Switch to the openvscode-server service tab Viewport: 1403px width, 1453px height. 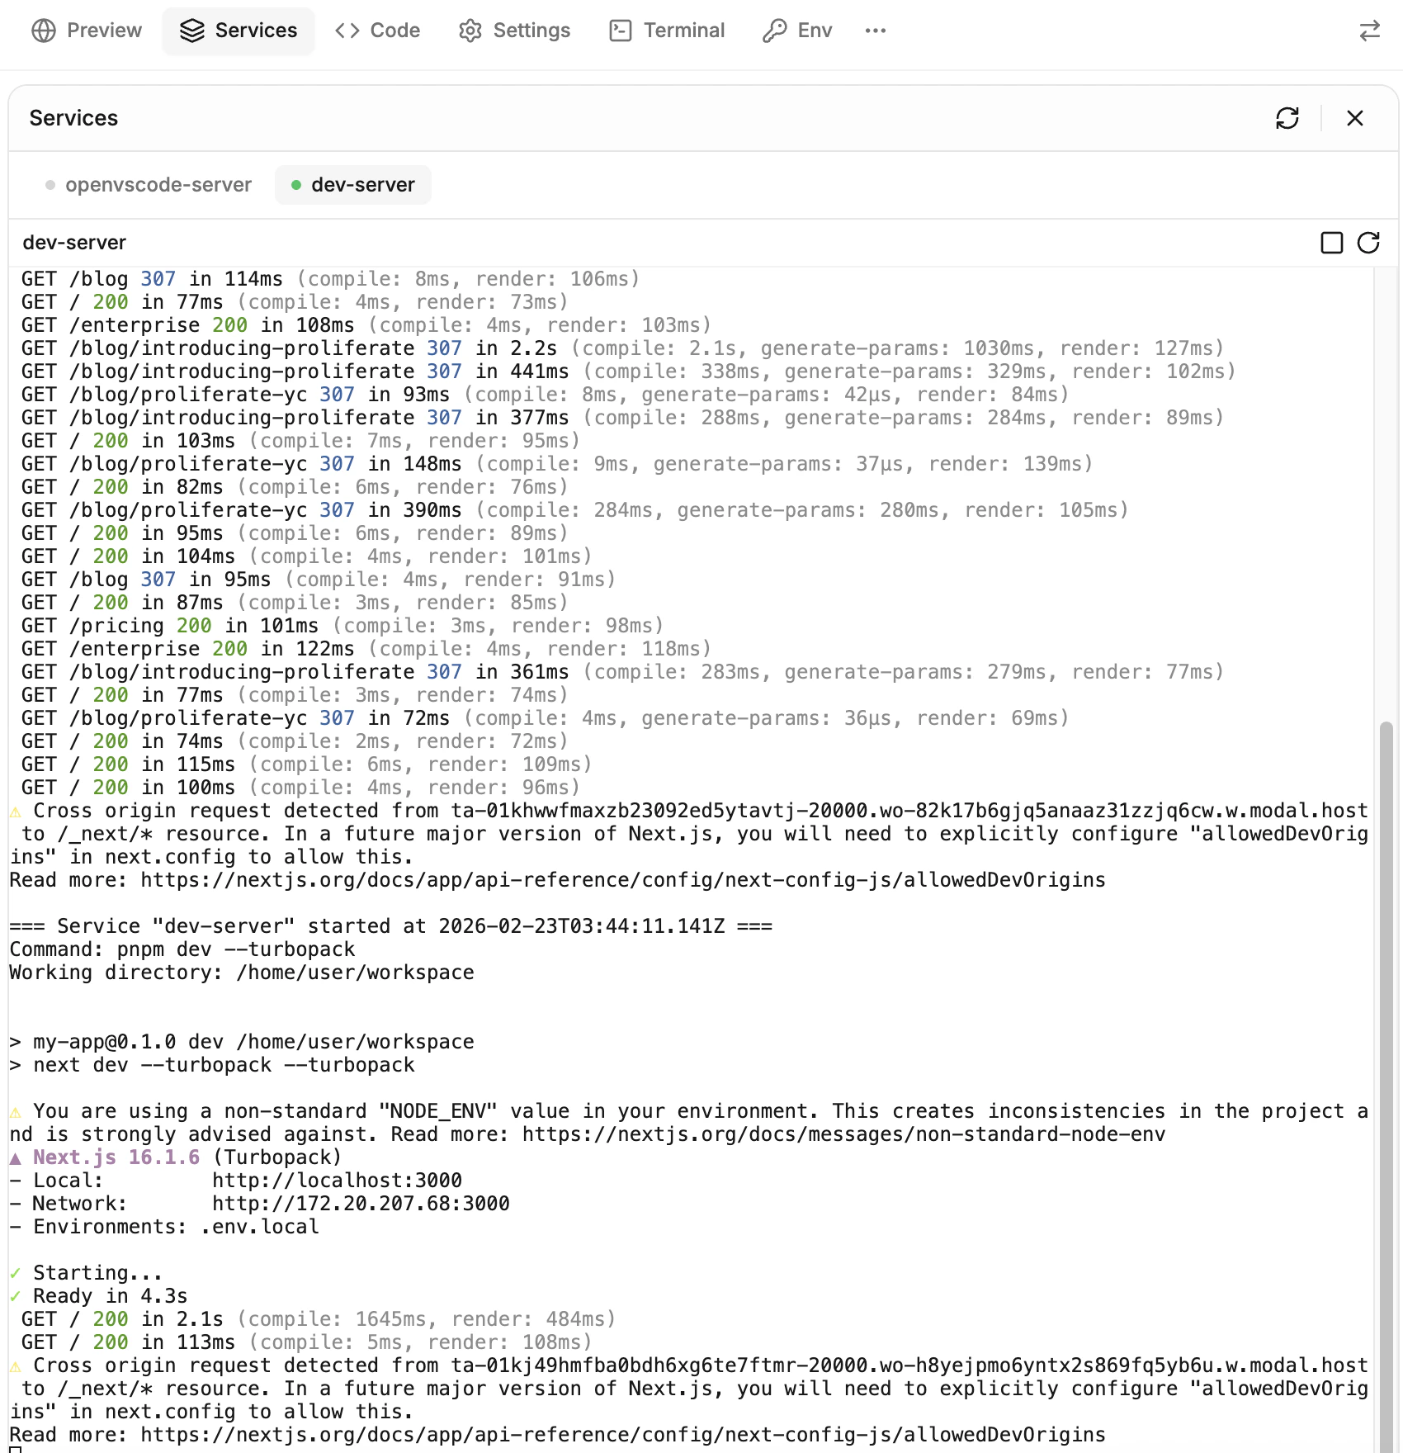[x=159, y=184]
